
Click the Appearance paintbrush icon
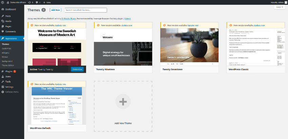[x=3, y=39]
